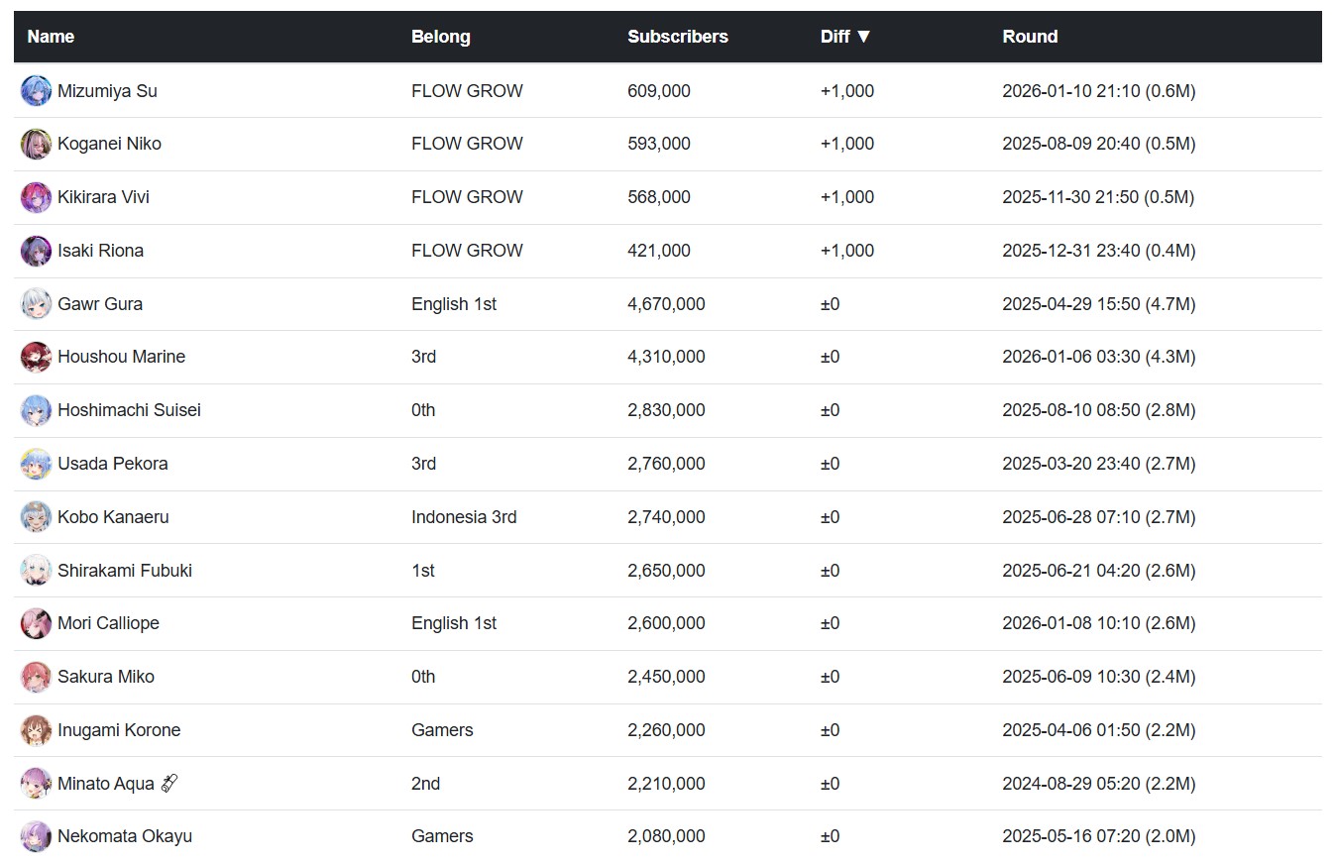Sort by the Belong column header
1336x862 pixels.
(440, 37)
